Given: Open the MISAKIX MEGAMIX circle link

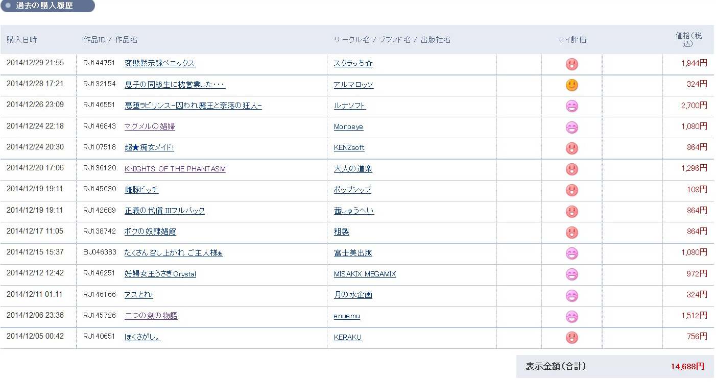Looking at the screenshot, I should pos(365,274).
